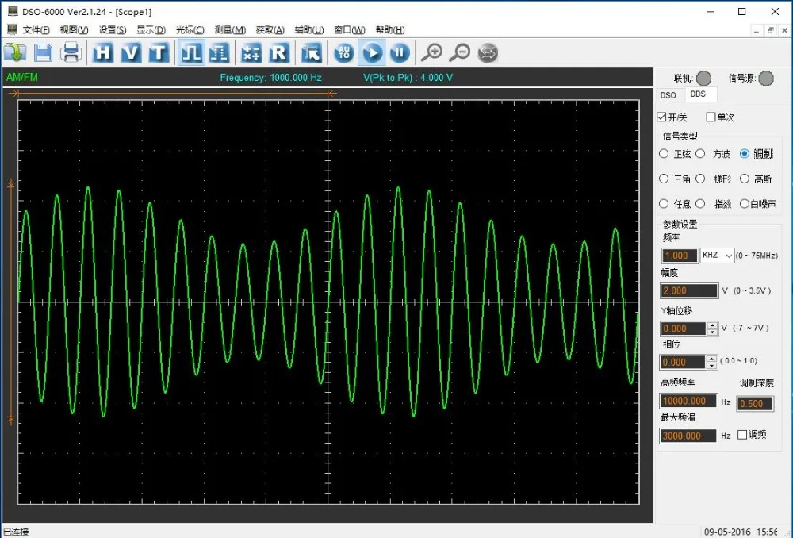
Task: Open horizontal settings with the H icon
Action: click(x=102, y=52)
